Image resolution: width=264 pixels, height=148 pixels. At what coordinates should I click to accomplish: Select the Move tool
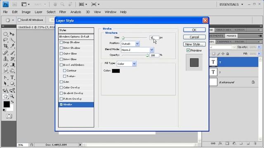[x=12, y=34]
